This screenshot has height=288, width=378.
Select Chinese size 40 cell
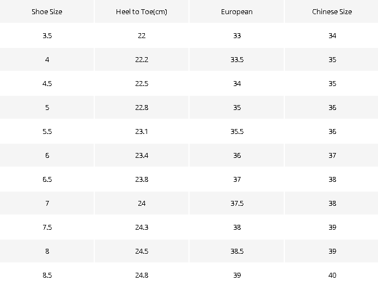[332, 275]
